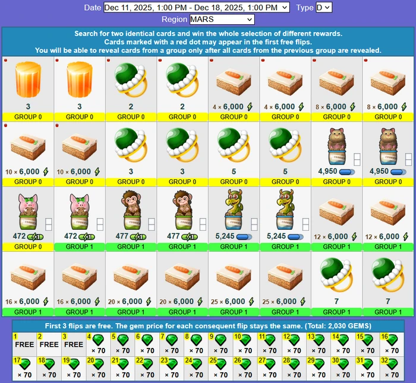The width and height of the screenshot is (416, 383).
Task: Select the right green ring card showing 7
Action: [388, 284]
